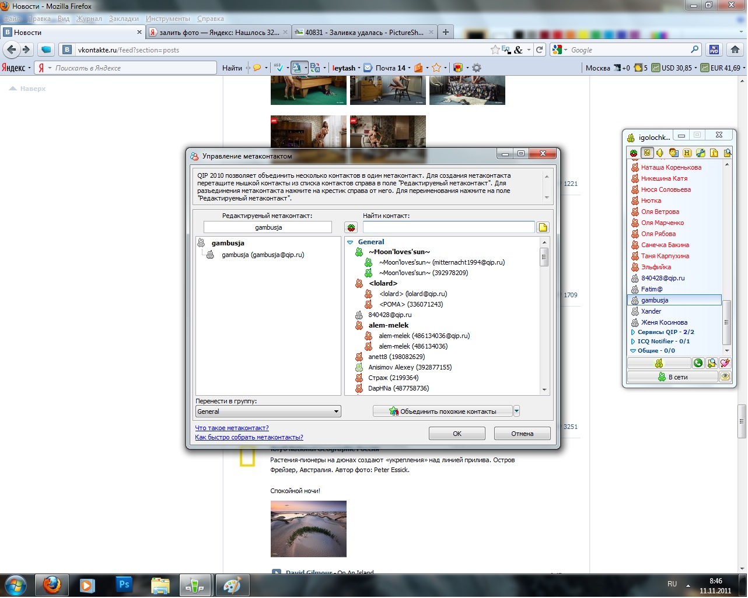This screenshot has width=748, height=598.
Task: Select contact 'Xander' in QIP list
Action: (651, 311)
